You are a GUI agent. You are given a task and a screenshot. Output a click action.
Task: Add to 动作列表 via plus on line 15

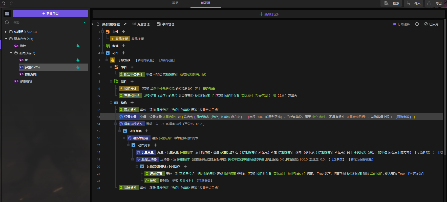(x=147, y=131)
